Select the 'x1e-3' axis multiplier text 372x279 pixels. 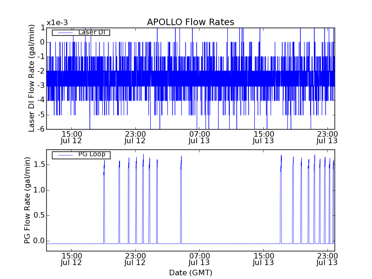(x=57, y=23)
